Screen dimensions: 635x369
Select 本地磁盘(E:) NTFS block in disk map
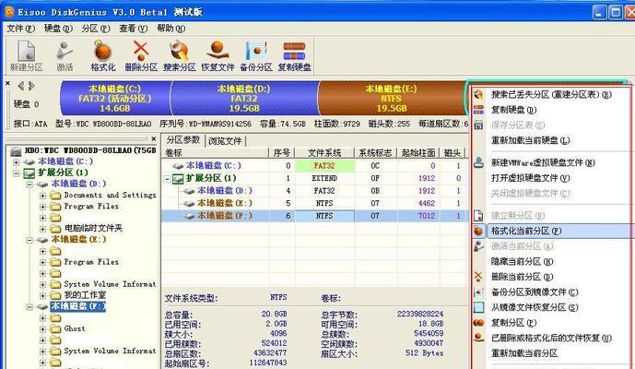tap(392, 98)
